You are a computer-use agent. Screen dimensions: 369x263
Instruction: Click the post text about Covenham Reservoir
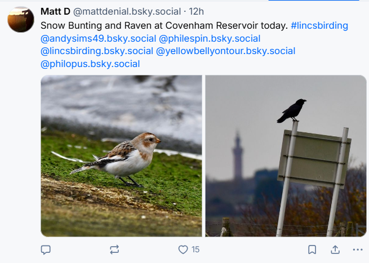click(165, 26)
